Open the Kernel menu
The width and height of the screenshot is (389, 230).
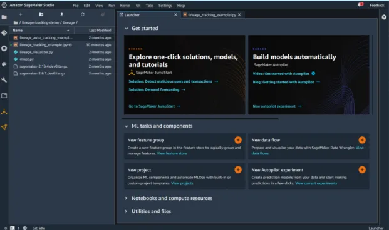[x=125, y=6]
